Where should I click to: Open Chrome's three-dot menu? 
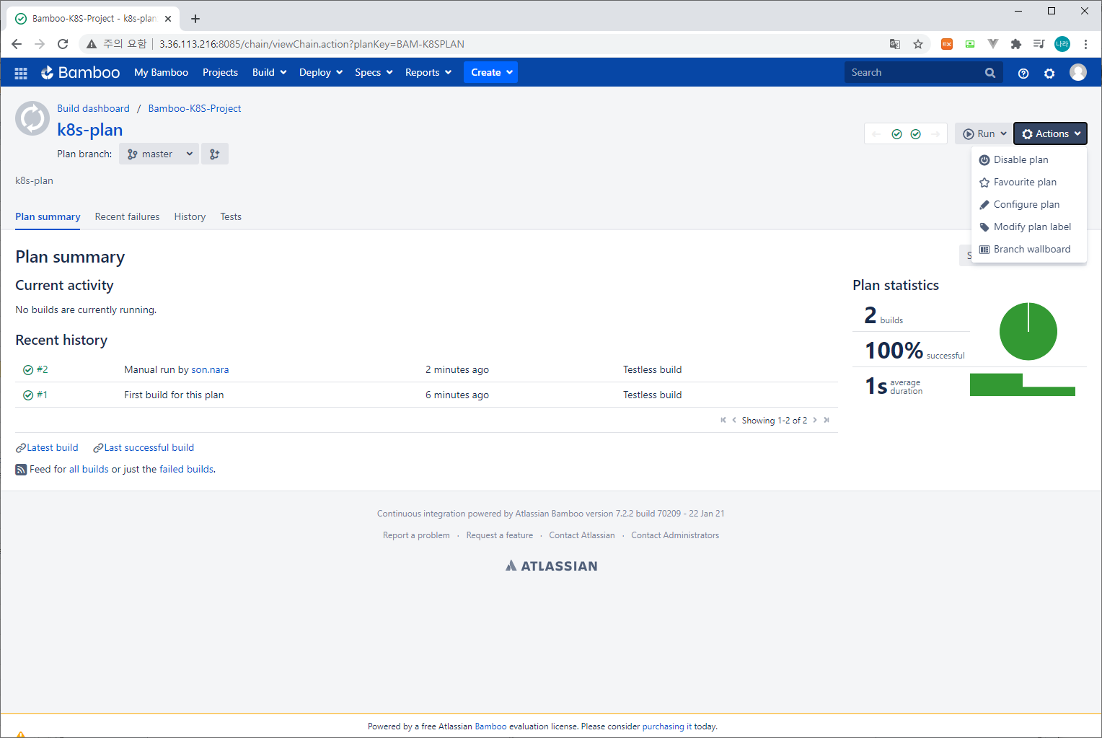1085,44
